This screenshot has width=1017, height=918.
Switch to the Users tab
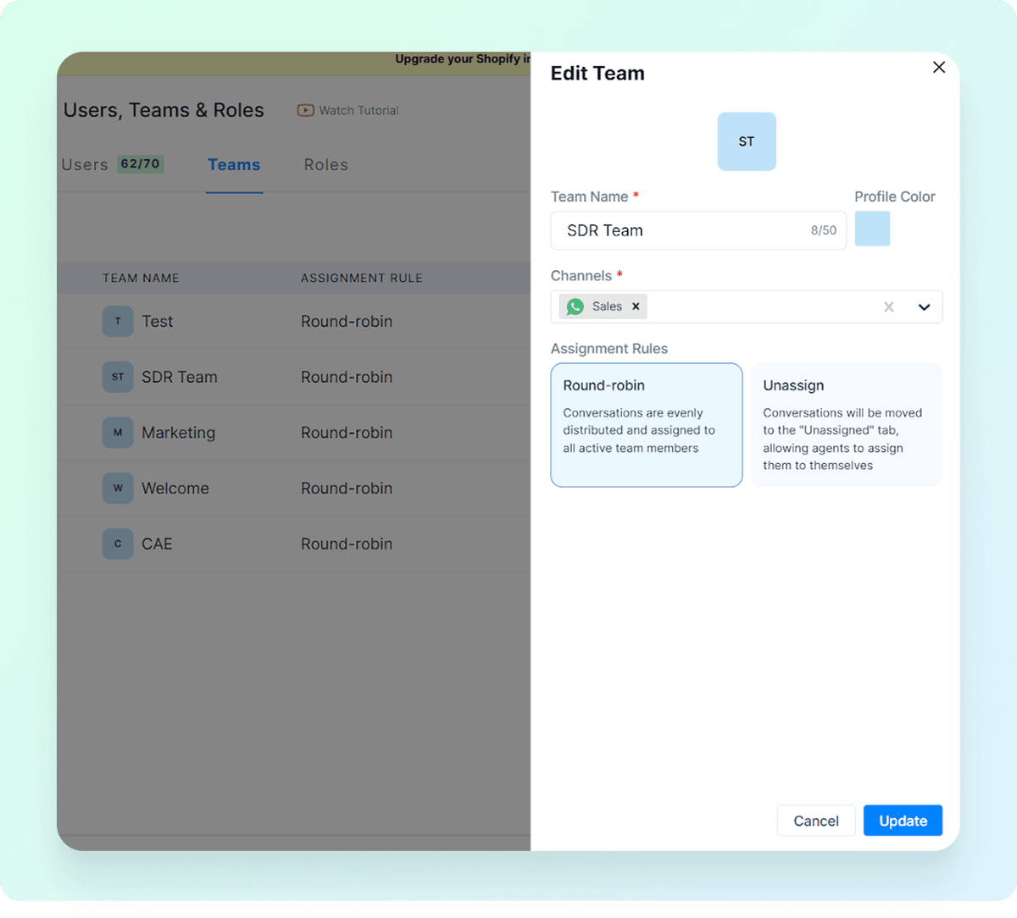coord(85,164)
